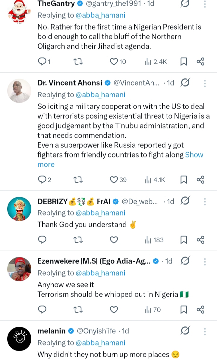Share TheGantry's tweet

tap(200, 62)
